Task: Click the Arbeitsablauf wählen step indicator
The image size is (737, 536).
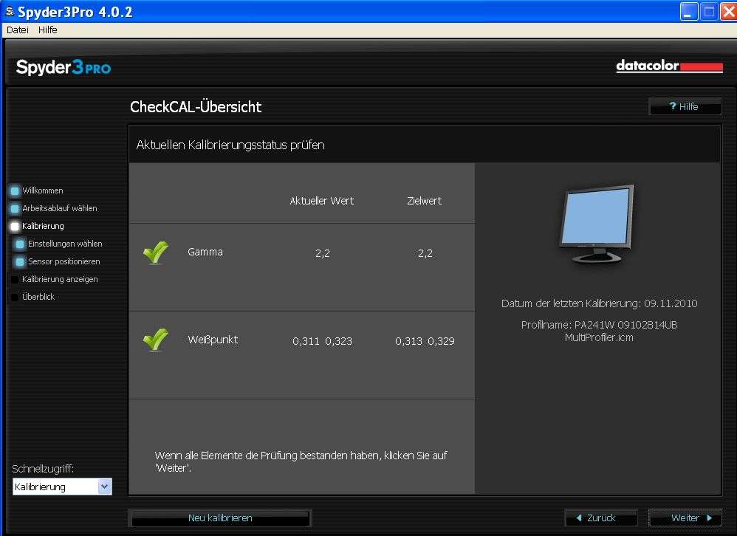Action: pyautogui.click(x=15, y=208)
